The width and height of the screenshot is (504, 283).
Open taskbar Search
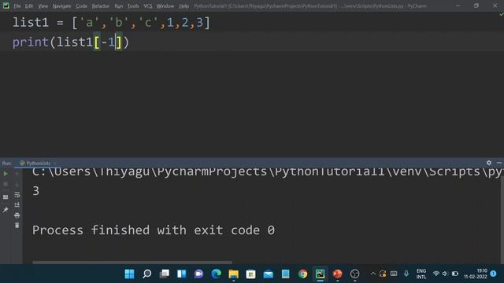pos(147,274)
